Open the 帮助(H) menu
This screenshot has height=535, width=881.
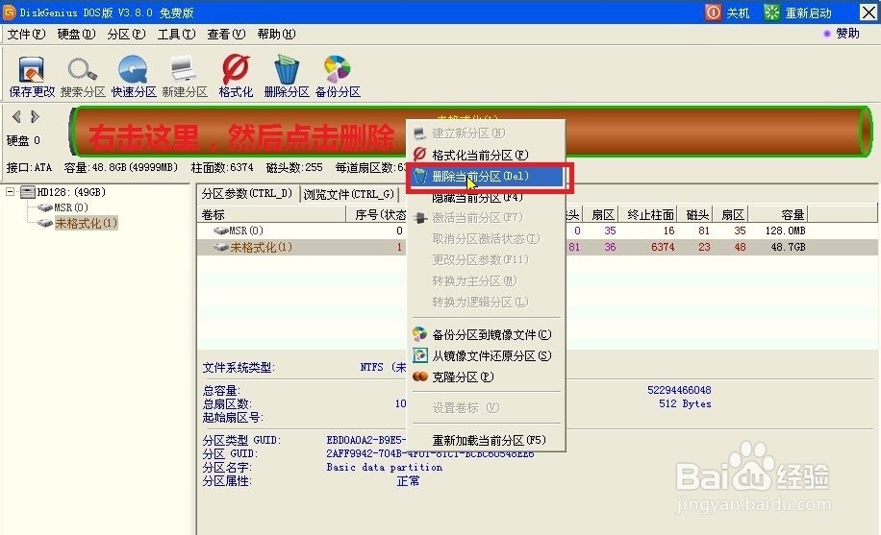click(x=276, y=35)
